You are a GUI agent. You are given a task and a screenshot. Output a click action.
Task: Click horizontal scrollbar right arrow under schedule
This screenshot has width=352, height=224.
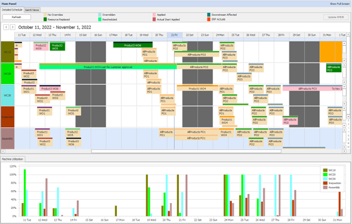(x=344, y=151)
